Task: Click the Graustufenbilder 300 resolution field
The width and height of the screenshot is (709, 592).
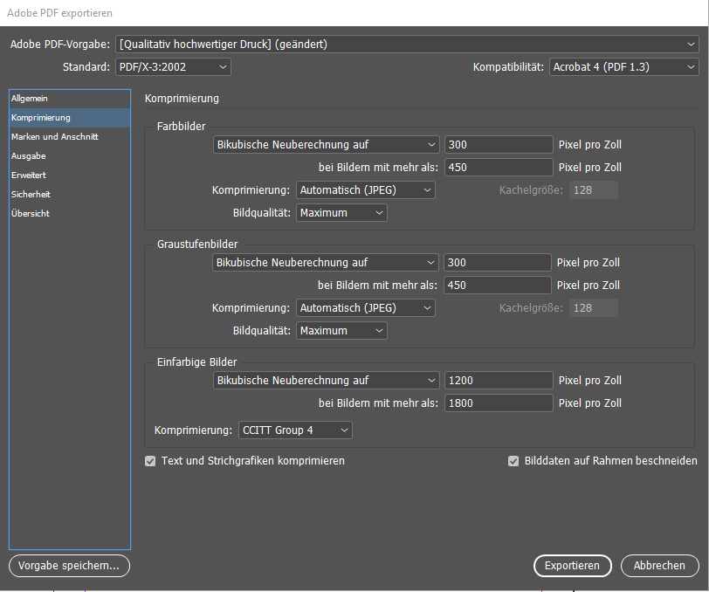Action: point(498,263)
